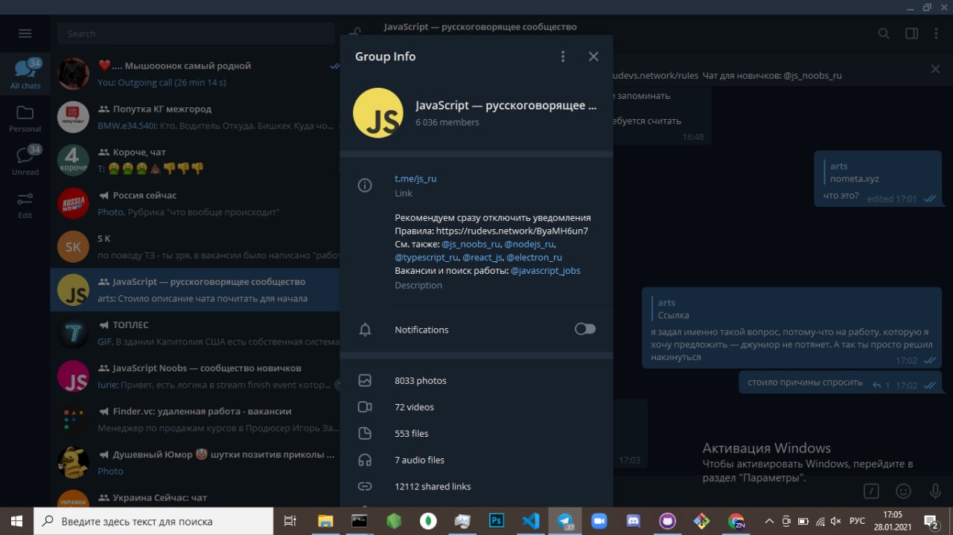Click the bell icon beside Notifications
This screenshot has height=535, width=953.
[x=365, y=330]
